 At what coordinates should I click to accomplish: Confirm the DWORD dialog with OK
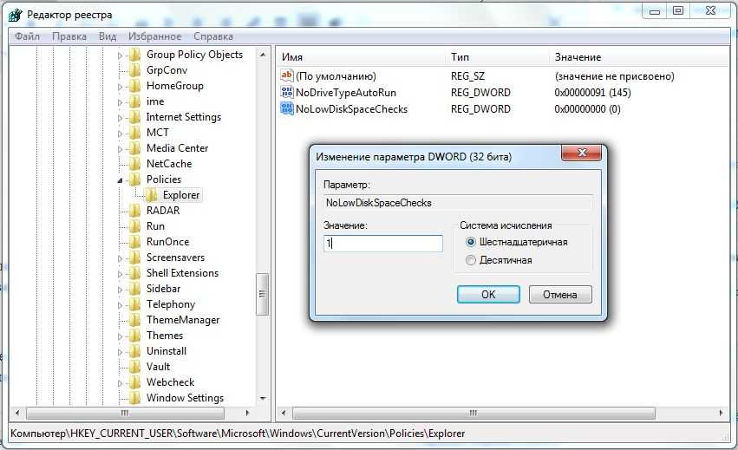click(488, 294)
